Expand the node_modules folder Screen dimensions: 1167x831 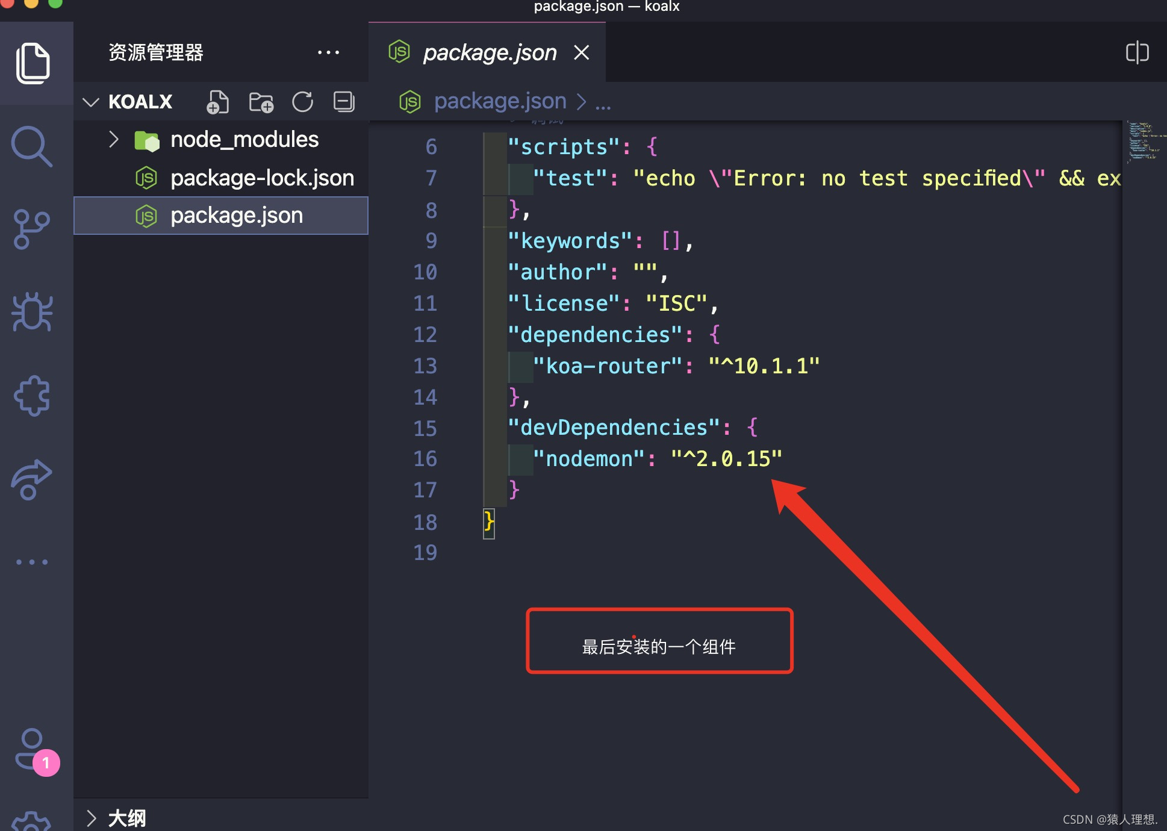click(113, 139)
